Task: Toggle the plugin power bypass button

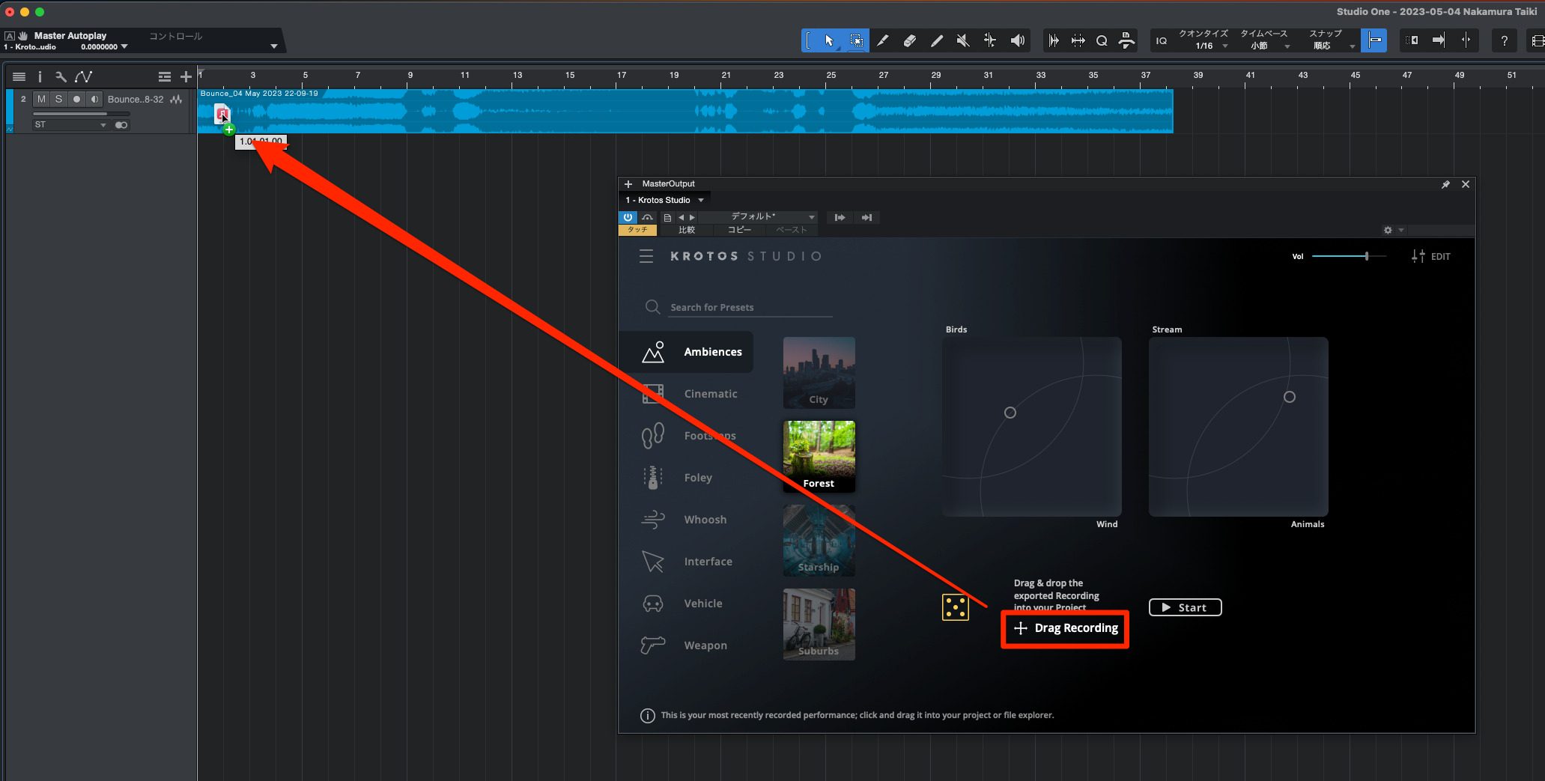Action: (628, 217)
